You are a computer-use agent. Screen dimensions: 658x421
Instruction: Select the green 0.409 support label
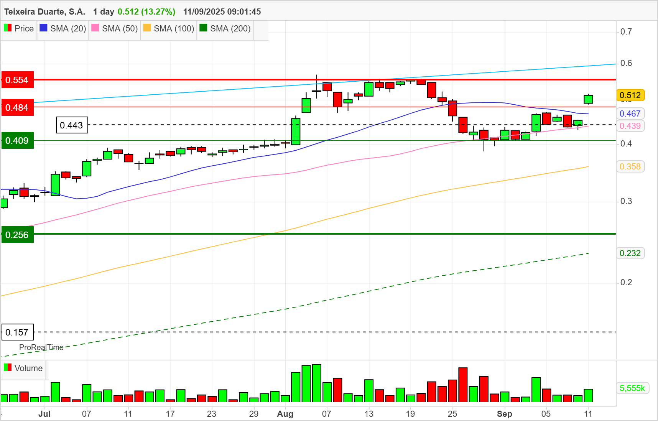point(17,141)
